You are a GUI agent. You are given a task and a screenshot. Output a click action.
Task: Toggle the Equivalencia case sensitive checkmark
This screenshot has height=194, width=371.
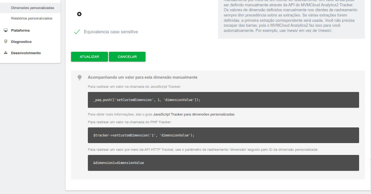[77, 32]
